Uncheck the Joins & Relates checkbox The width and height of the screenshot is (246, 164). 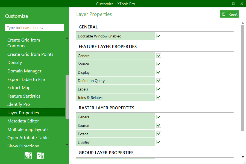[x=159, y=97]
